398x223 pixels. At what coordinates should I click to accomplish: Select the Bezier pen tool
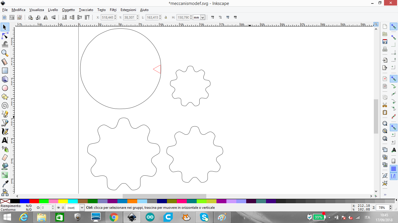(5, 123)
